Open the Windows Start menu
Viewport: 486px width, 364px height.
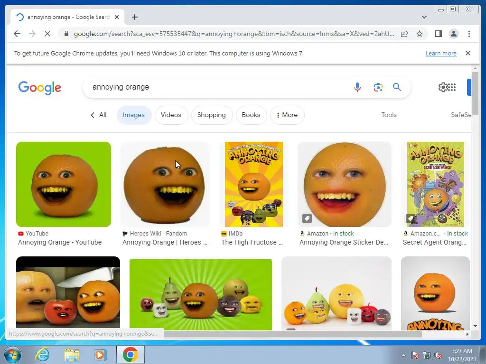click(12, 355)
